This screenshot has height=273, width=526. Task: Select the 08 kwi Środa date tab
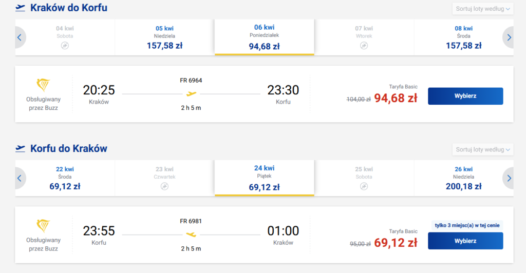pos(463,37)
